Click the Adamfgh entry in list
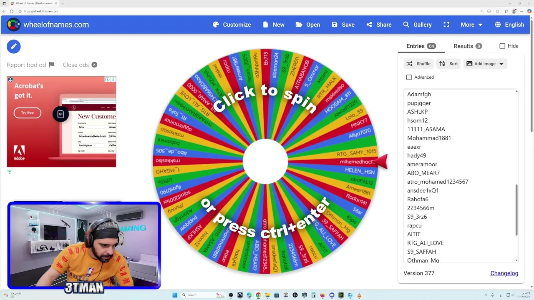This screenshot has height=300, width=534. [x=419, y=94]
